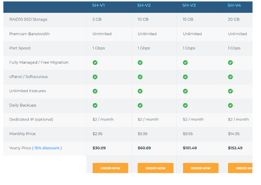Click the '5 GB' storage value
The height and width of the screenshot is (185, 261).
click(97, 19)
